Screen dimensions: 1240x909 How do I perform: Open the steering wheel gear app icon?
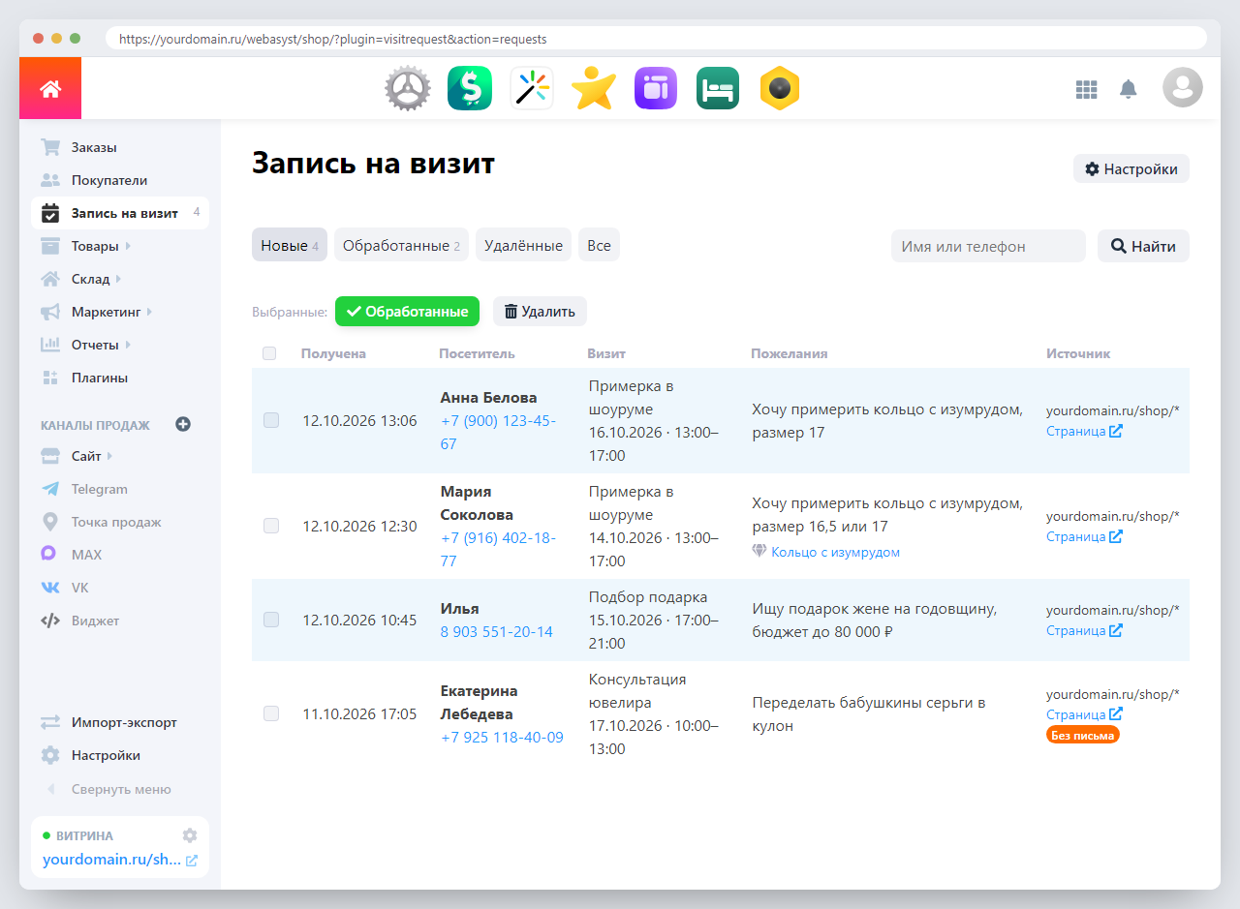[408, 89]
